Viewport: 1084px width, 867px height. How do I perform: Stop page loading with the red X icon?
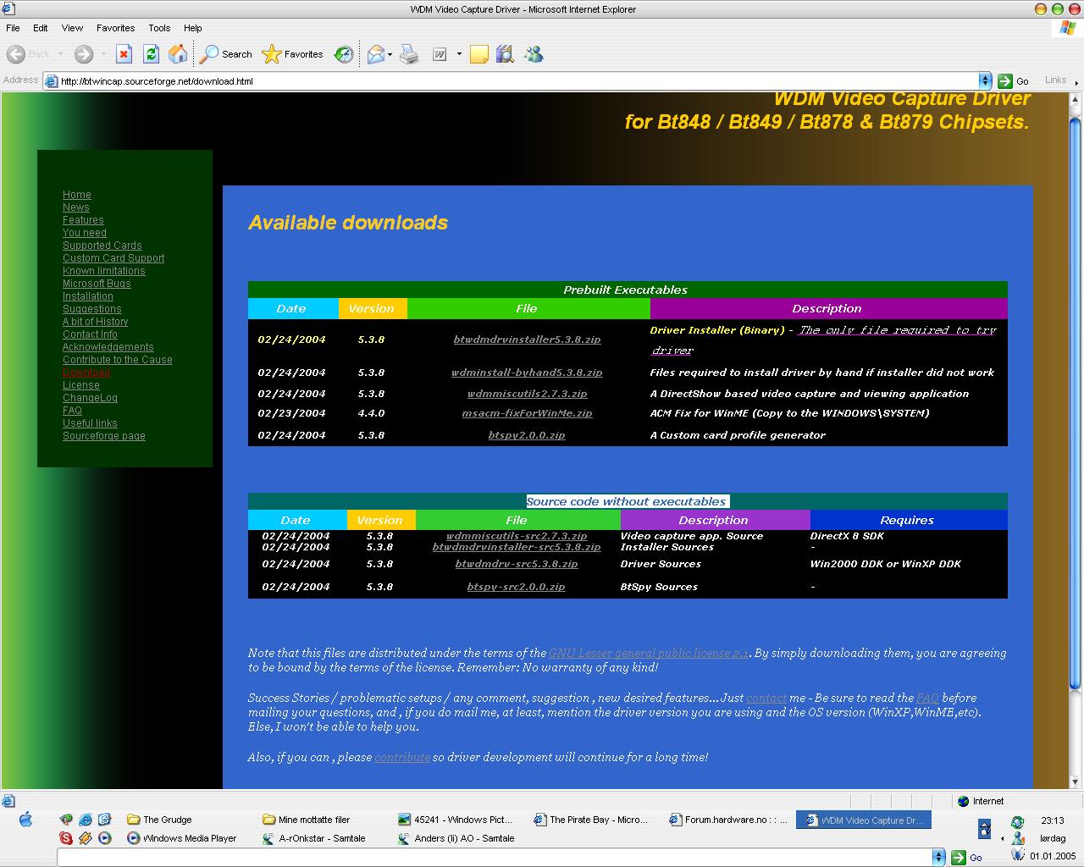[x=124, y=54]
